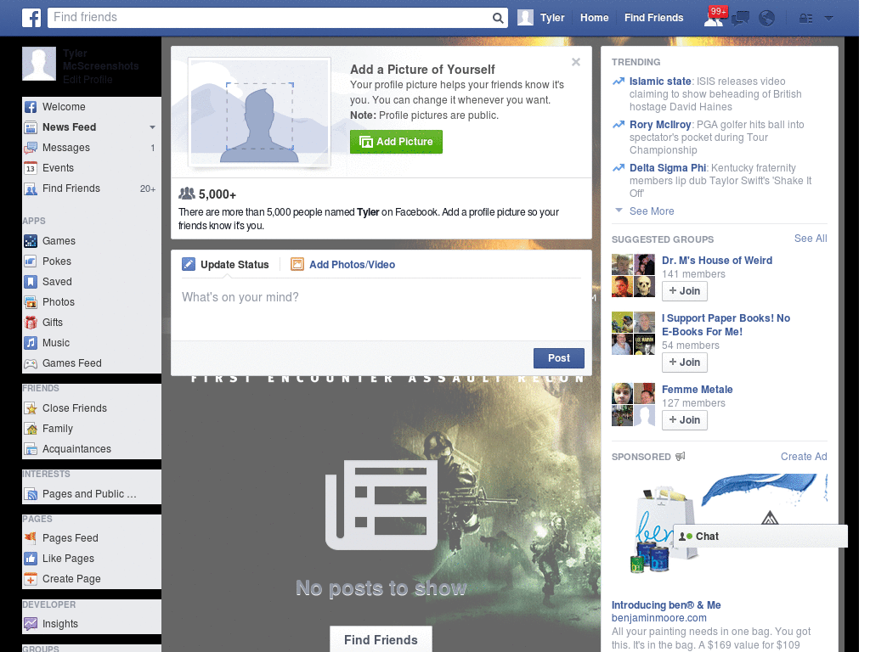Join Dr. M's House of Weird group
Image resolution: width=870 pixels, height=652 pixels.
[x=685, y=291]
